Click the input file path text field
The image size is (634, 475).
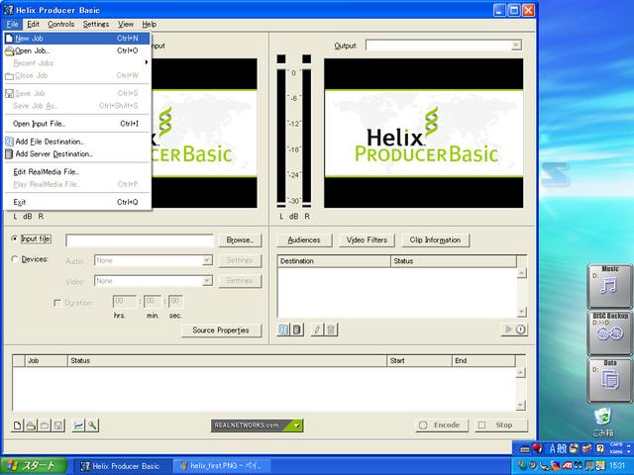140,240
